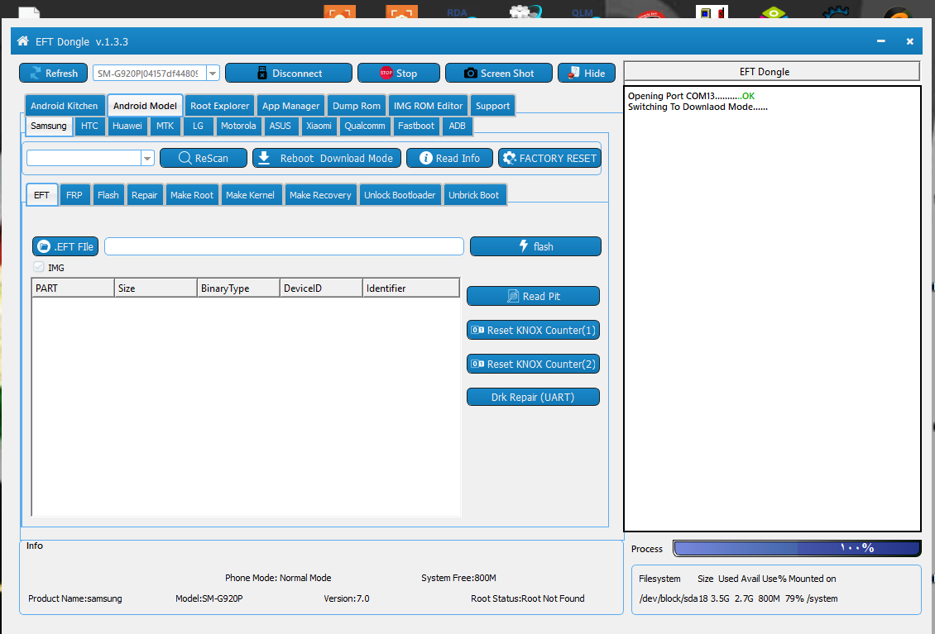Viewport: 935px width, 634px height.
Task: Click 'System Free:800M' text
Action: point(458,578)
